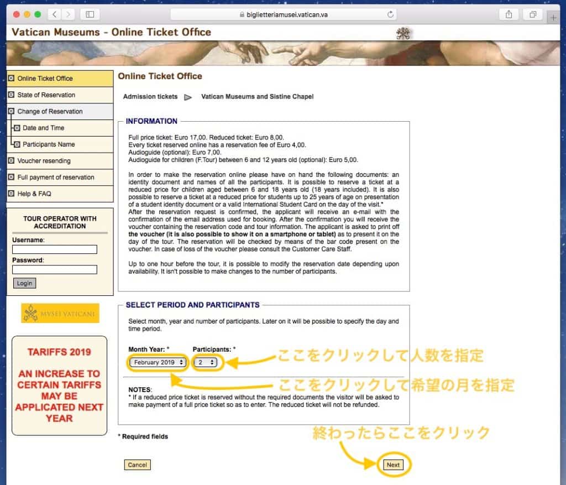
Task: Toggle the Safari sidebar button
Action: tap(90, 14)
